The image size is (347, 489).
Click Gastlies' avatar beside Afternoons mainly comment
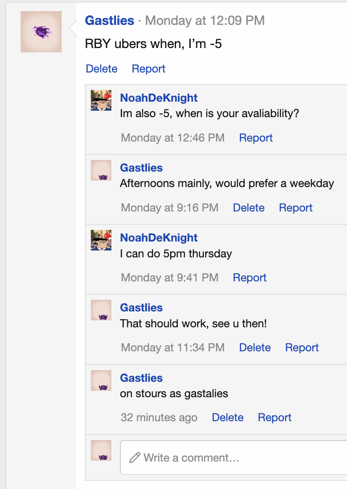pyautogui.click(x=101, y=170)
